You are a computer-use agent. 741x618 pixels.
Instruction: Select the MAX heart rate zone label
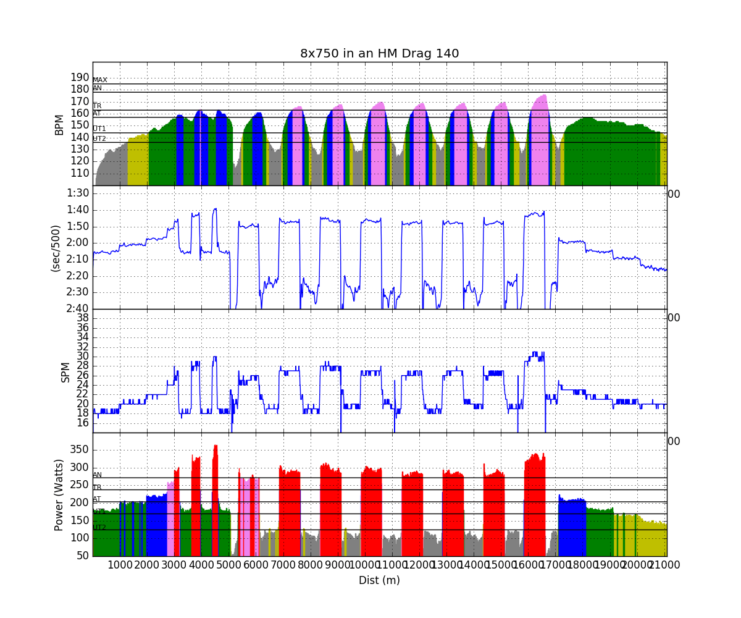100,80
